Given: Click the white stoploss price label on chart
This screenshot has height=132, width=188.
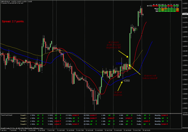Looking at the screenshot, I should click(x=127, y=80).
